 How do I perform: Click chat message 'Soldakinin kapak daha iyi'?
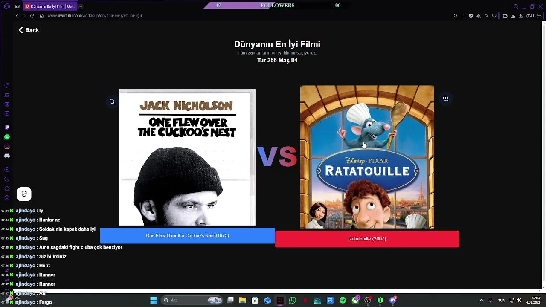coord(67,229)
